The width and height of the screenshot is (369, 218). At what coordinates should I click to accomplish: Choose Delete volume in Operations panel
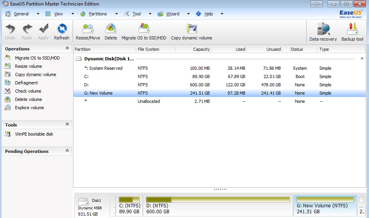coord(28,99)
